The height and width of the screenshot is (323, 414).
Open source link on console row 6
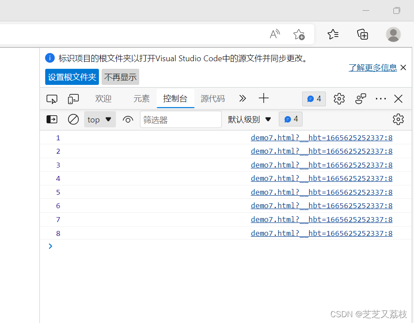coord(321,206)
